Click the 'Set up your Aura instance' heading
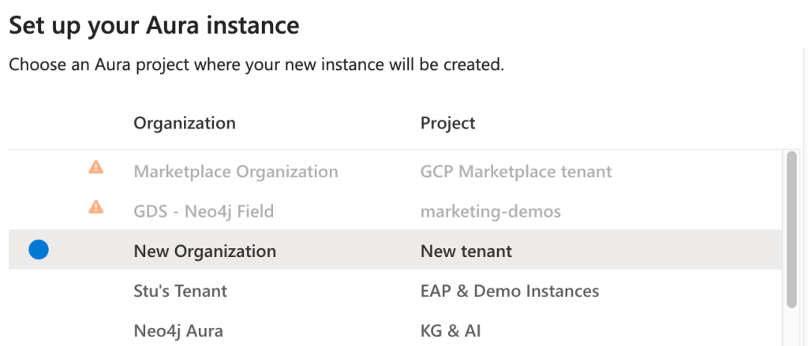 pos(154,25)
